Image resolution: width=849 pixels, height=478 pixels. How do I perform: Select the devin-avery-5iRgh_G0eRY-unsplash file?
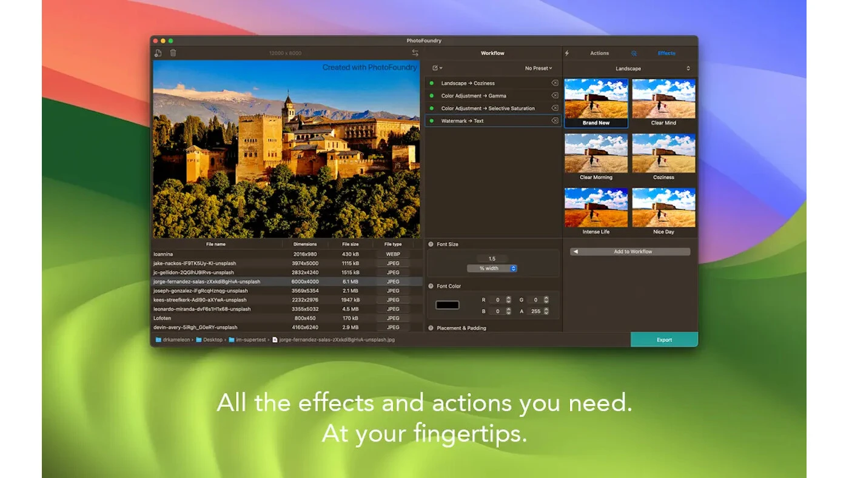point(287,327)
